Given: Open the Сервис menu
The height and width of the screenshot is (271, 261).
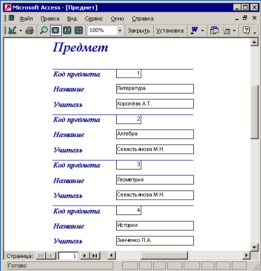Looking at the screenshot, I should pyautogui.click(x=94, y=18).
